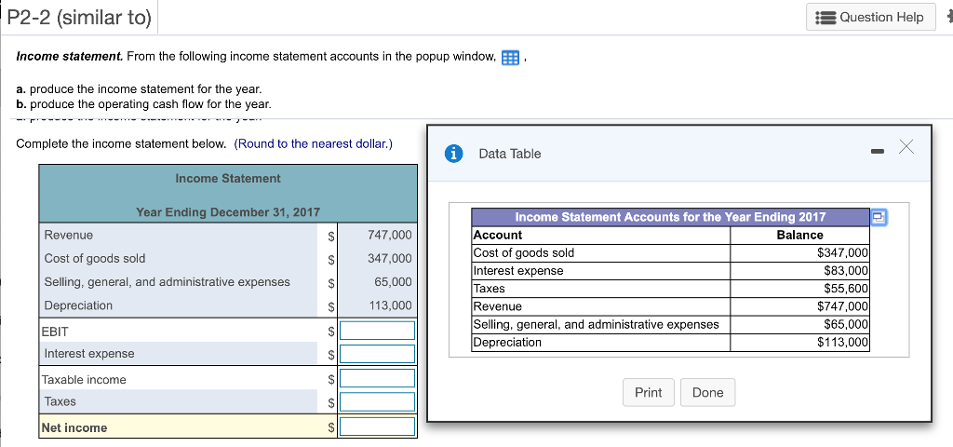This screenshot has width=953, height=447.
Task: Minimize the Data Table popup
Action: point(879,149)
